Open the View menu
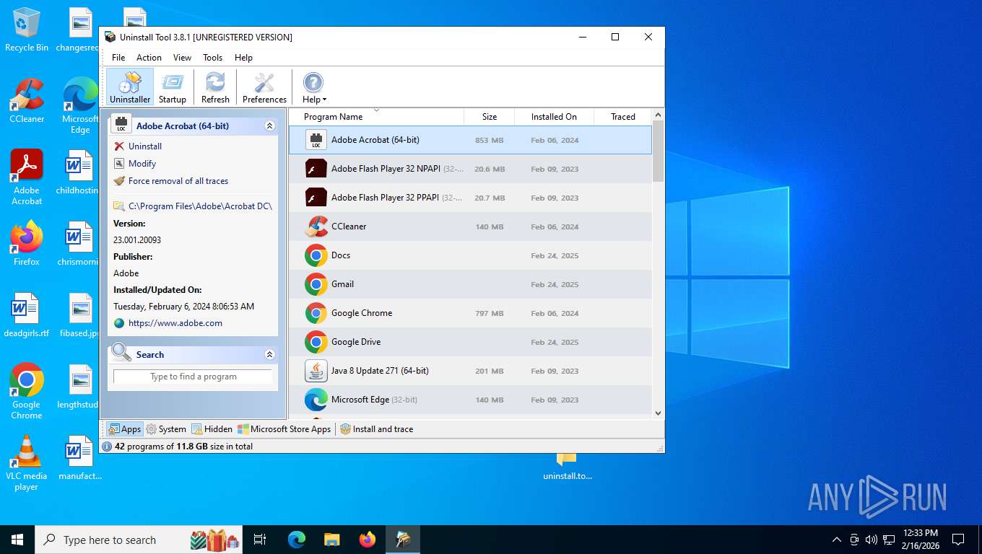The image size is (982, 554). (x=182, y=58)
